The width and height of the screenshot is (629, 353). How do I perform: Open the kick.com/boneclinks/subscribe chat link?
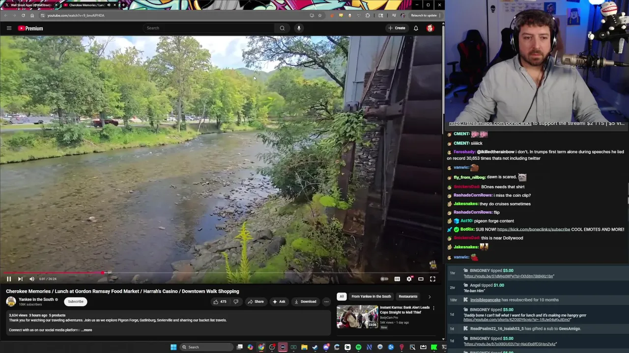point(534,229)
